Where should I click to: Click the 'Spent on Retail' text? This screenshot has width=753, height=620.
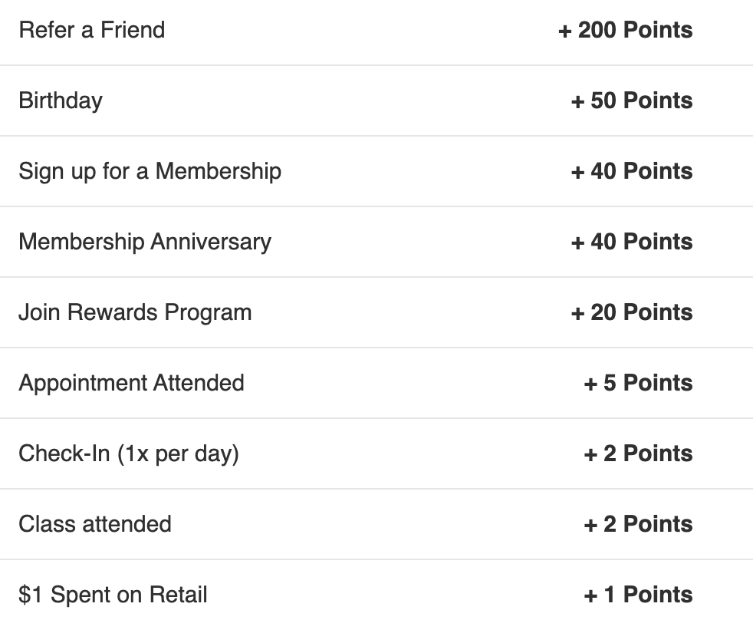tap(125, 595)
